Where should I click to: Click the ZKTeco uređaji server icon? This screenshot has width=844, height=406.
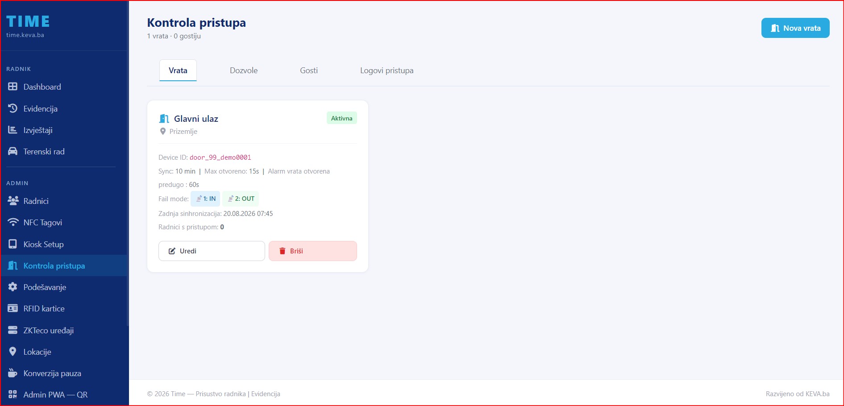click(x=12, y=330)
